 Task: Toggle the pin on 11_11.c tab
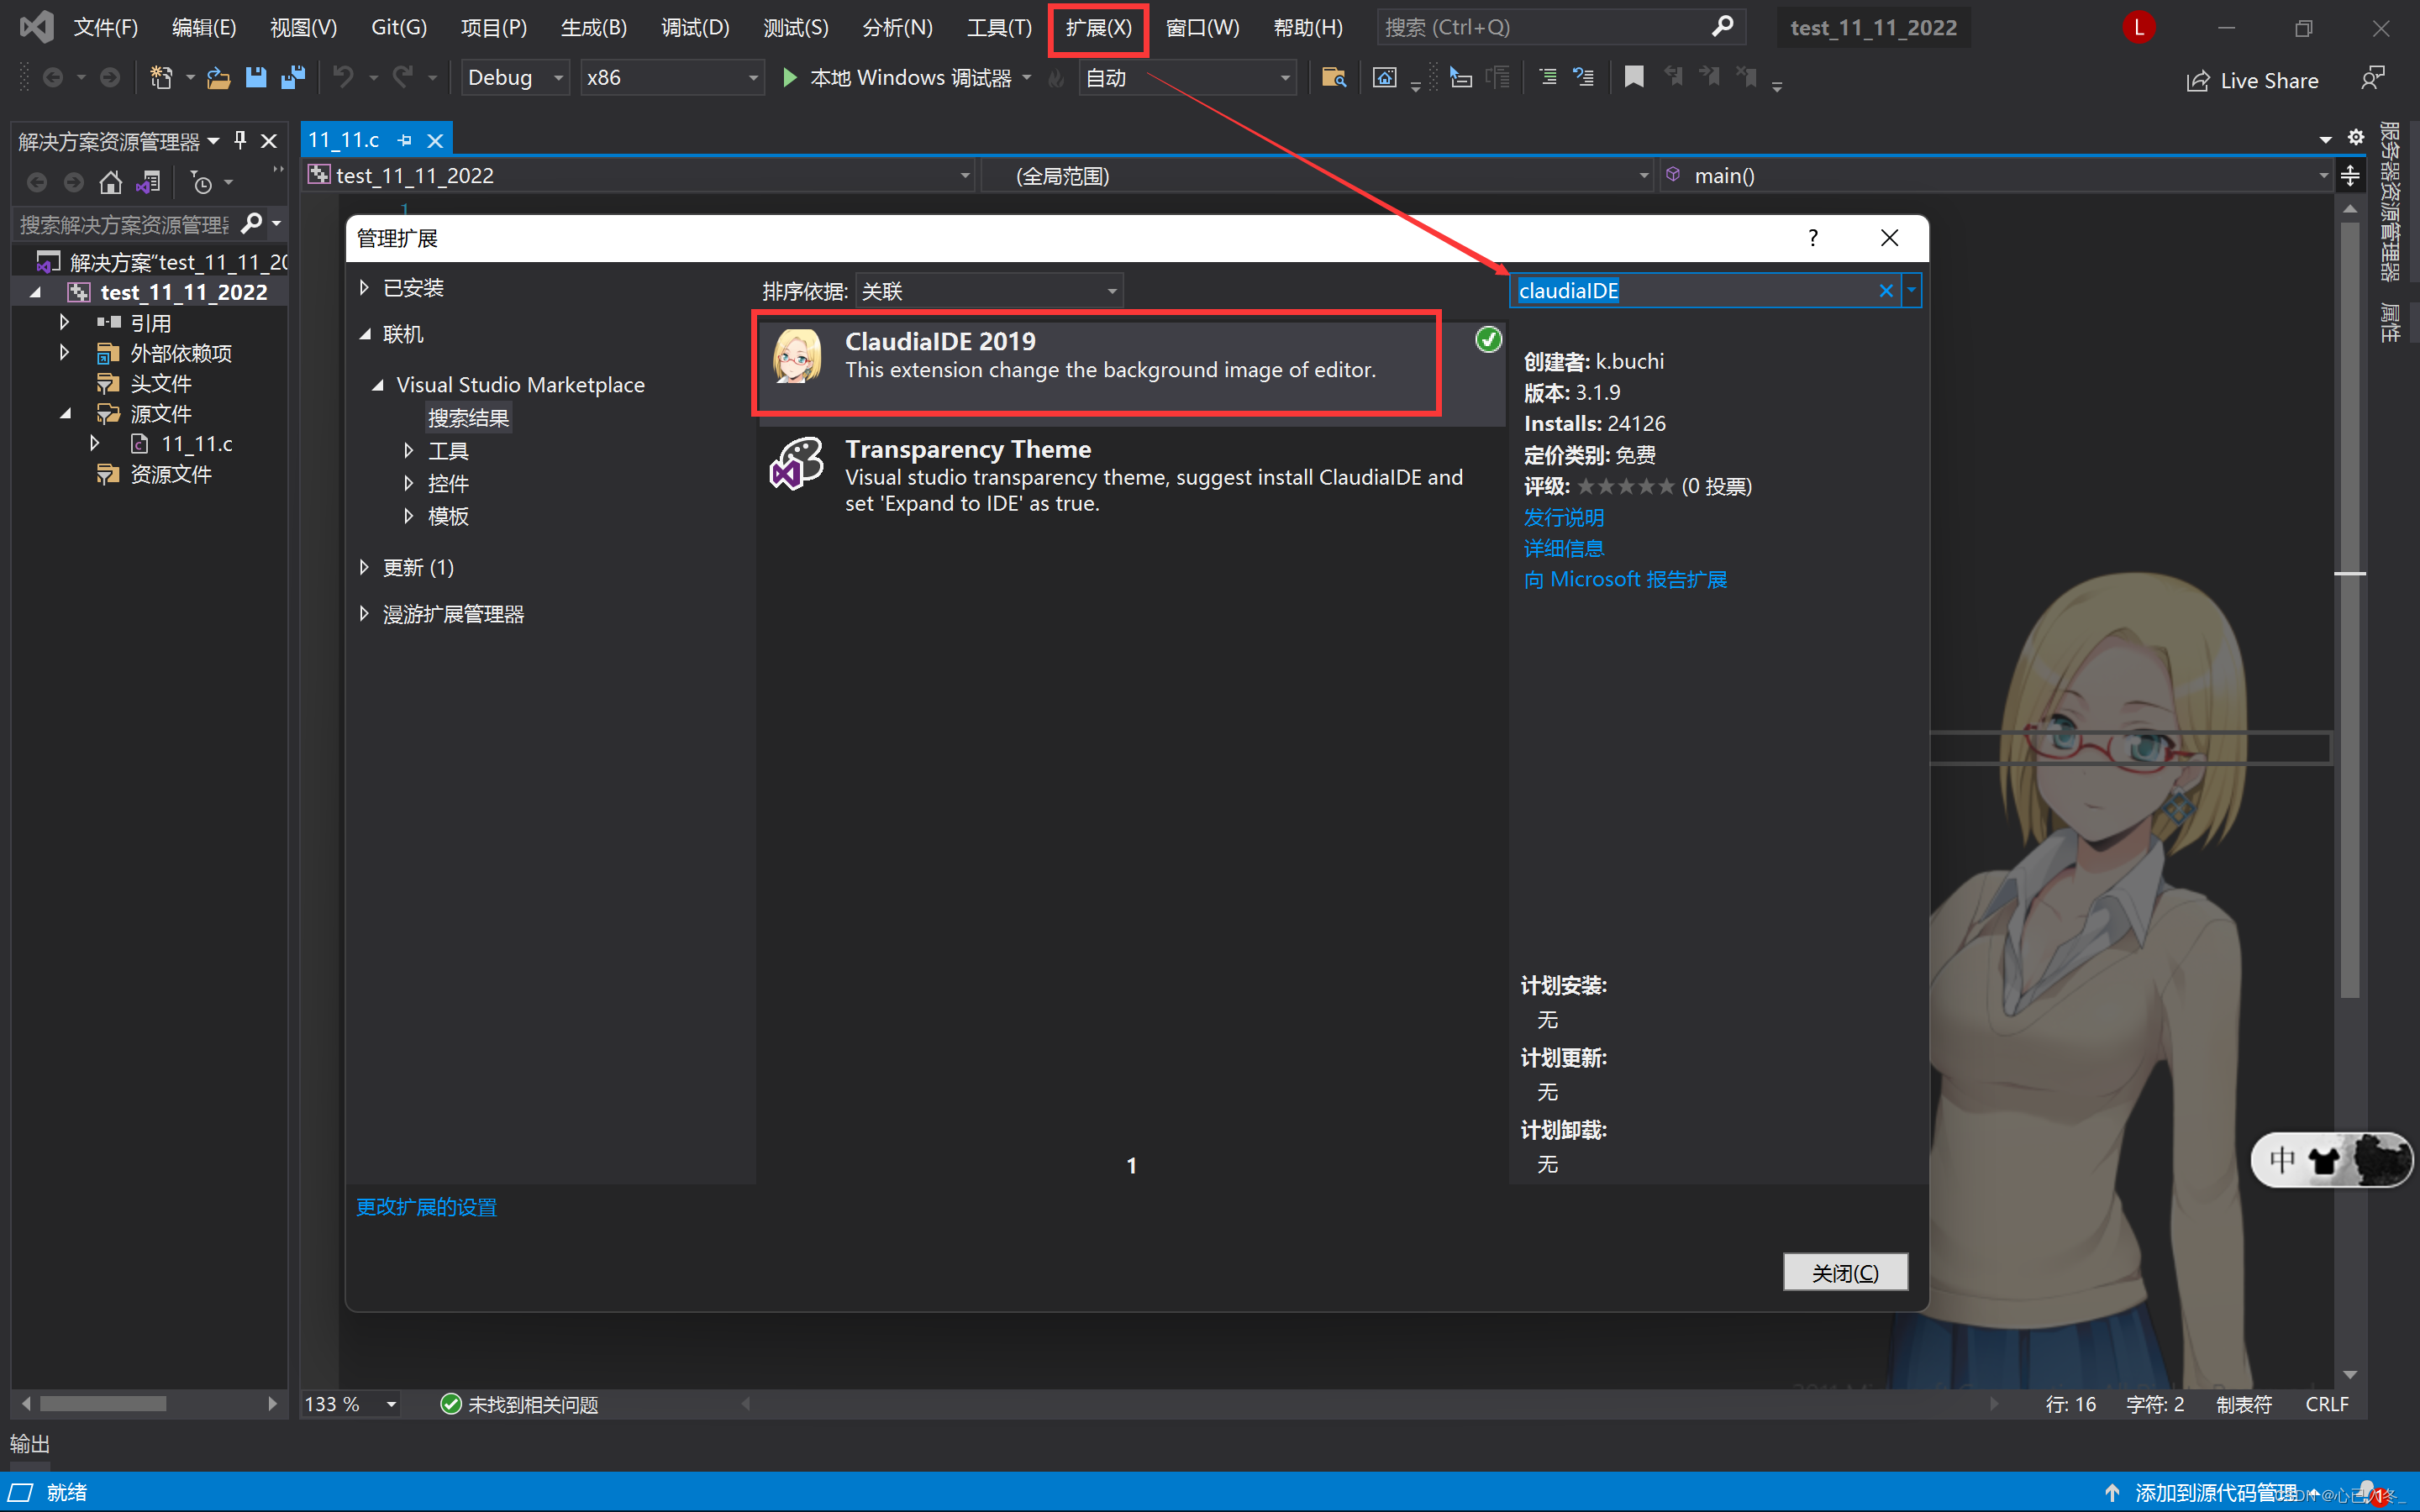pyautogui.click(x=404, y=140)
